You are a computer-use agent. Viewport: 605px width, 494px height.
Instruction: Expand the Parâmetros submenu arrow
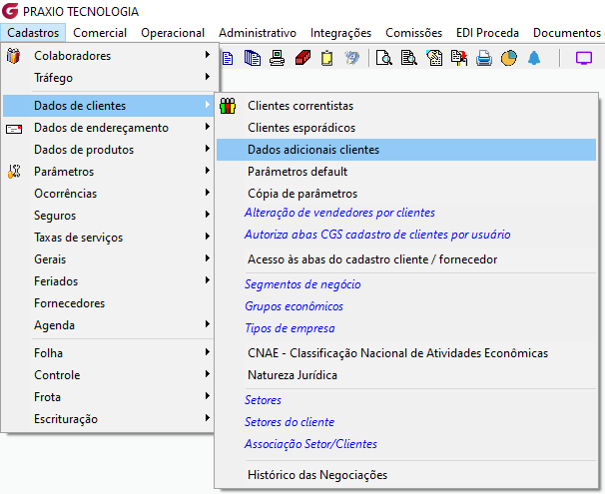tap(208, 171)
